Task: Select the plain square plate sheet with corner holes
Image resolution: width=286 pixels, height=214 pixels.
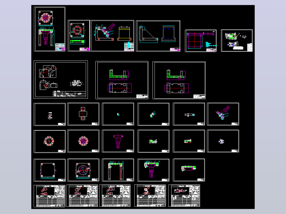Action: [50, 170]
